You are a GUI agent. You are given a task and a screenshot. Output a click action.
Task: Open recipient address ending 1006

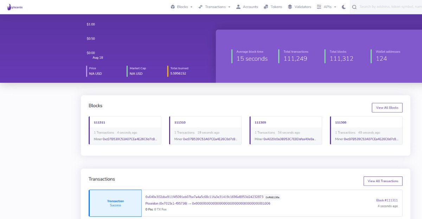pyautogui.click(x=231, y=203)
